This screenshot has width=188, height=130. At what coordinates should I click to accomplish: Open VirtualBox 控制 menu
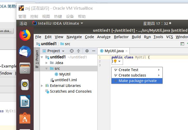coord(34,16)
